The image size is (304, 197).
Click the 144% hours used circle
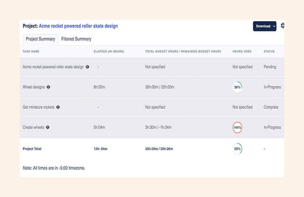coord(237,127)
